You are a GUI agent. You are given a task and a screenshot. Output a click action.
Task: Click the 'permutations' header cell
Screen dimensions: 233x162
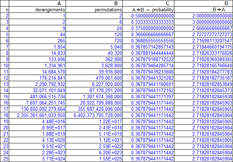coord(94,10)
